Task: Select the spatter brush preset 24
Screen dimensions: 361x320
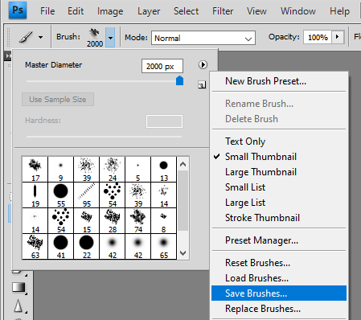Action: click(x=113, y=170)
